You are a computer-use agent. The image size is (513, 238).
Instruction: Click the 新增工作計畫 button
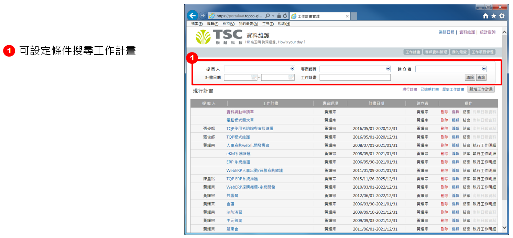pos(481,89)
